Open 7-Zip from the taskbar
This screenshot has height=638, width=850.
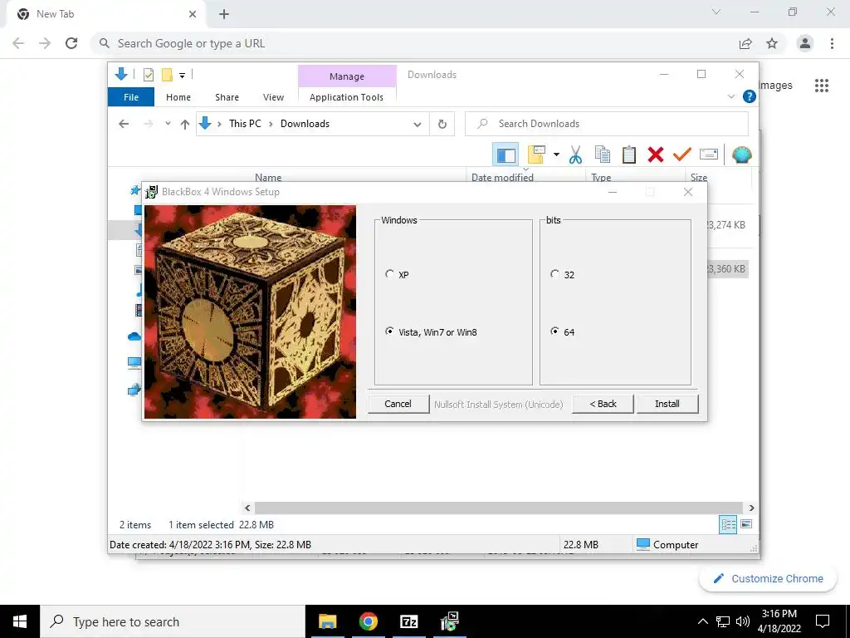(408, 621)
